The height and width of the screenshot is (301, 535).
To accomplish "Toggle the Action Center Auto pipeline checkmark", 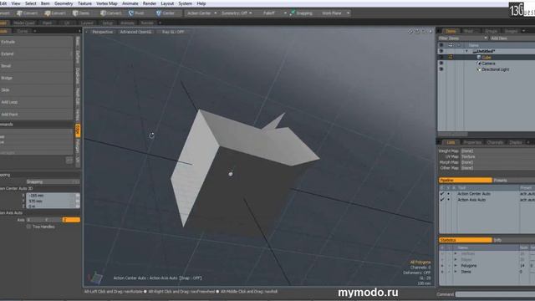I will coord(442,193).
